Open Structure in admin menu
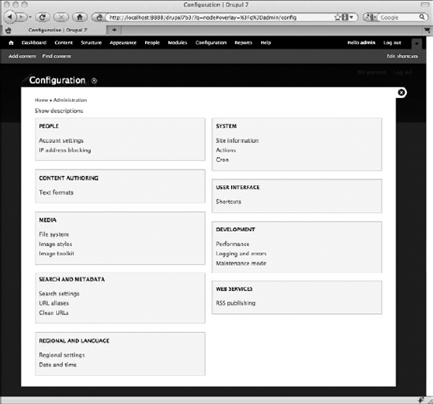Screen dimensions: 433x404 (91, 43)
